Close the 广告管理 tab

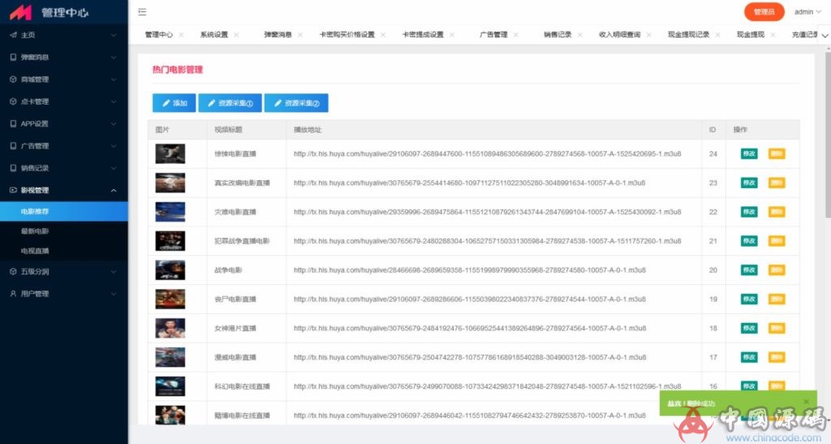point(515,35)
